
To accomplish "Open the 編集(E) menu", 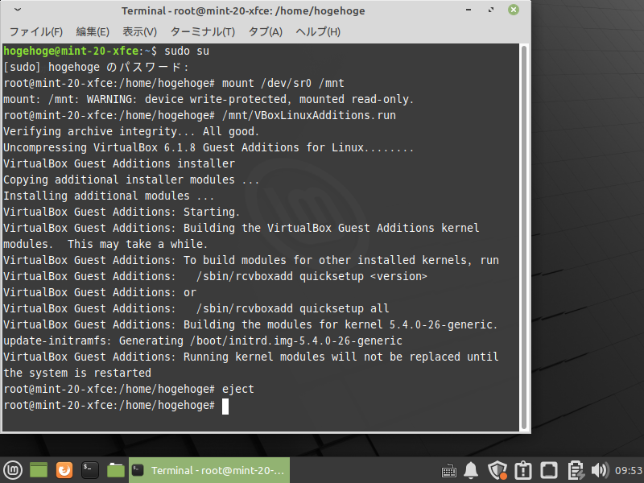I will click(x=93, y=31).
